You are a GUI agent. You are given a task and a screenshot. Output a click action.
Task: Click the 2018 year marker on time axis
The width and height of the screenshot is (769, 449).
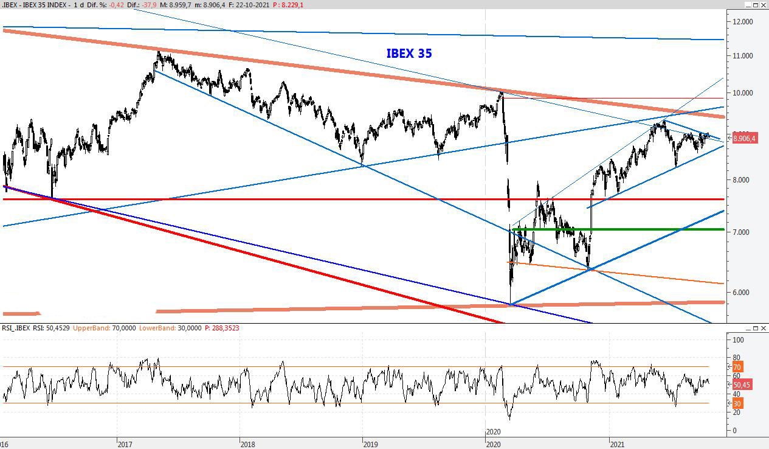[248, 444]
